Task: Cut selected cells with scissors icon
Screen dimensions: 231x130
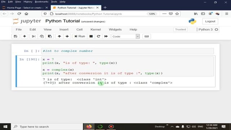Action: coord(34,36)
